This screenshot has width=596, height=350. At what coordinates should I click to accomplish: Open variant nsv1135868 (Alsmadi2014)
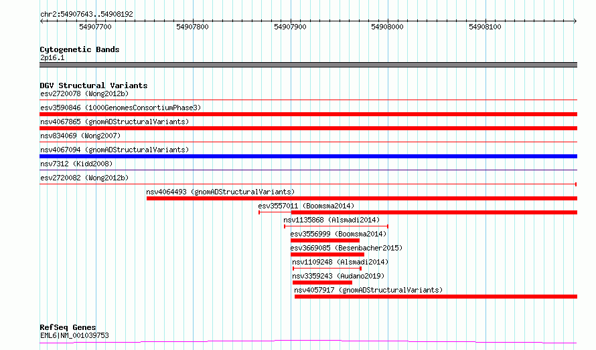[x=331, y=220]
